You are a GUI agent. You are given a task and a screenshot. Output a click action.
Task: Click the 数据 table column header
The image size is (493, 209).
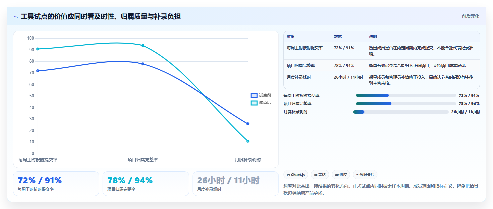(x=338, y=37)
